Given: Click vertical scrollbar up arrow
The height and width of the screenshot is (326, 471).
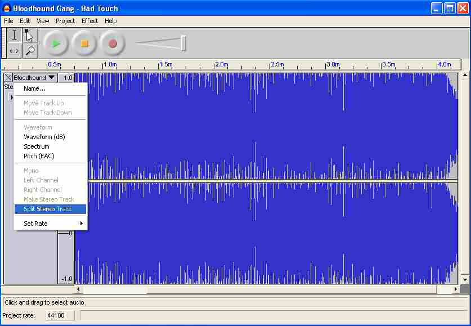Looking at the screenshot, I should click(x=465, y=75).
